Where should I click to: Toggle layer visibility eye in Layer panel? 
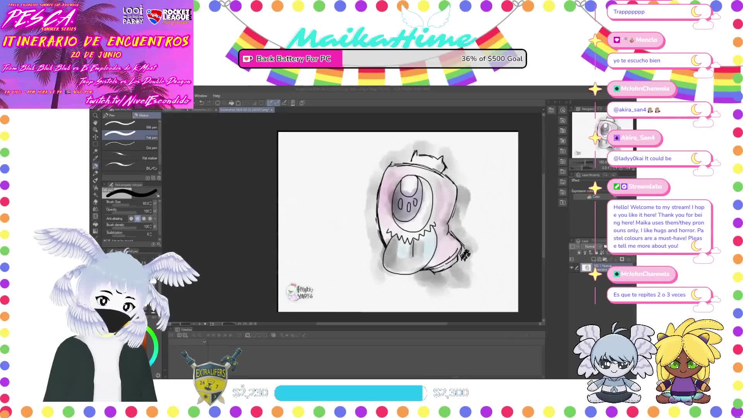(x=572, y=268)
